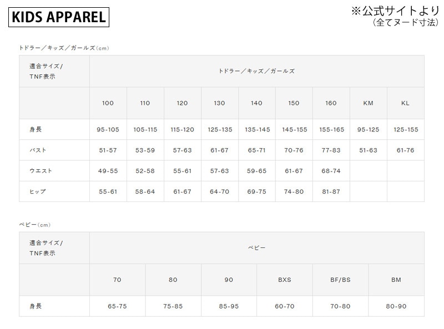Click the BM baby size header
444x329 pixels.
(396, 280)
